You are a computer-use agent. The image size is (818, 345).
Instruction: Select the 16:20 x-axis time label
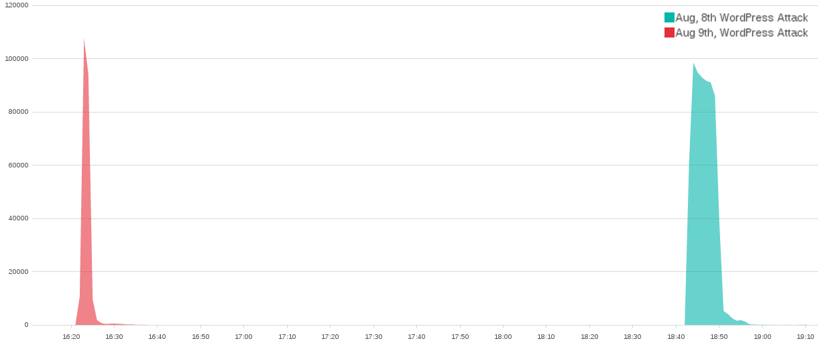click(71, 336)
